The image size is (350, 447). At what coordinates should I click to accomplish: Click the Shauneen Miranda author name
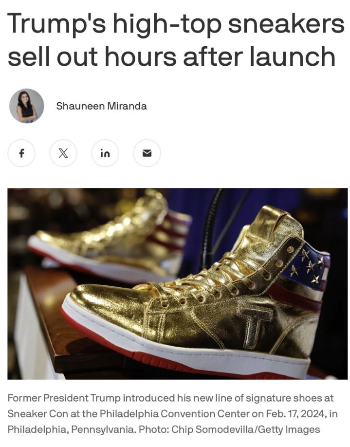tap(101, 106)
